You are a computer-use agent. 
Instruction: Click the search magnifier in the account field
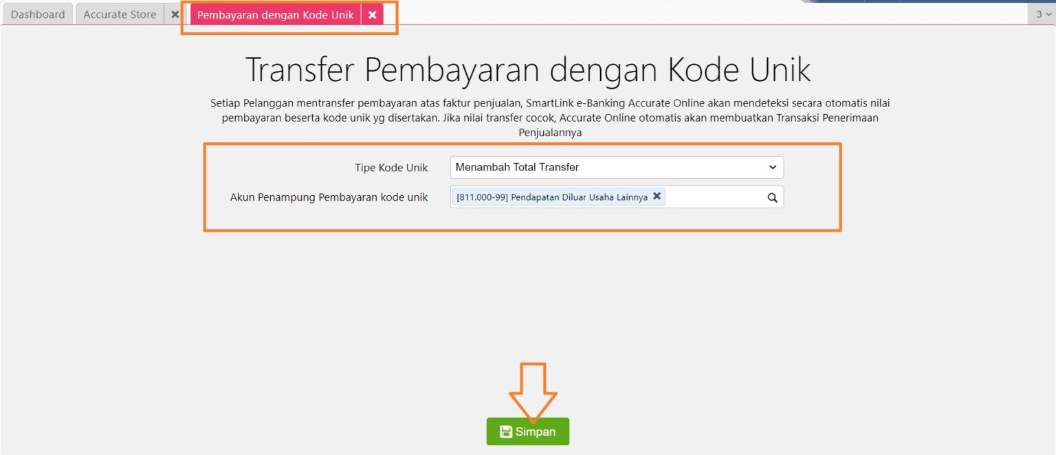[x=773, y=197]
